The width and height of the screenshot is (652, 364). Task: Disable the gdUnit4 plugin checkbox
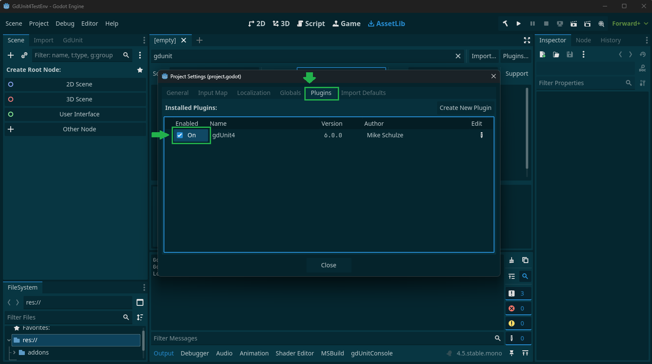(x=180, y=135)
